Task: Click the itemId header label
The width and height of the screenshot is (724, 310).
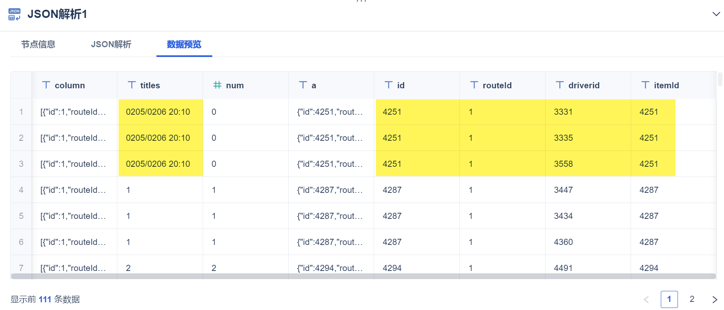Action: pos(667,85)
